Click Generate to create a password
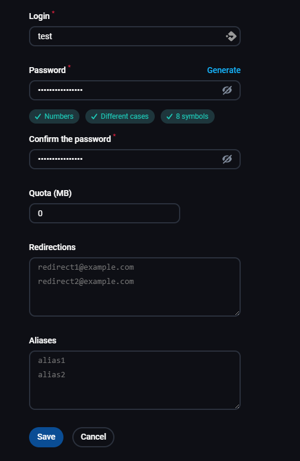This screenshot has width=300, height=461. coord(224,70)
